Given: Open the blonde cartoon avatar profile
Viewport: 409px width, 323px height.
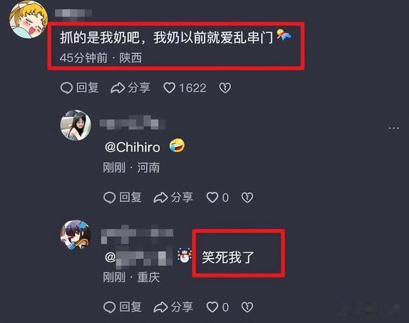Looking at the screenshot, I should (28, 20).
